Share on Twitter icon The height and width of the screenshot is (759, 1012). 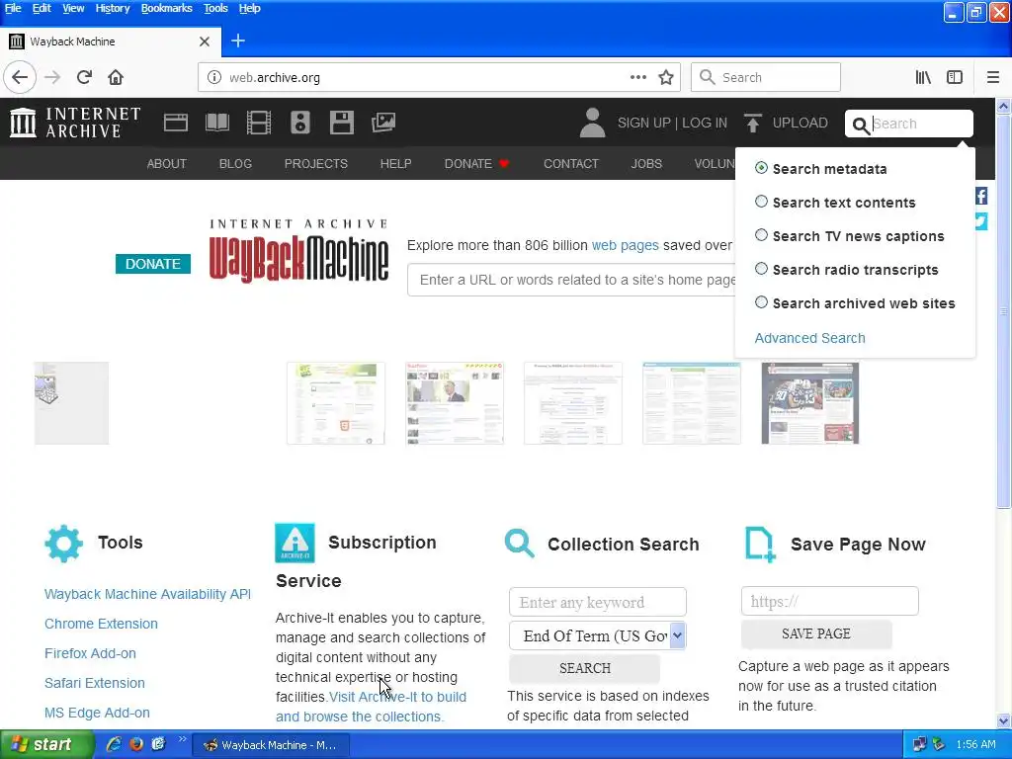[x=981, y=221]
